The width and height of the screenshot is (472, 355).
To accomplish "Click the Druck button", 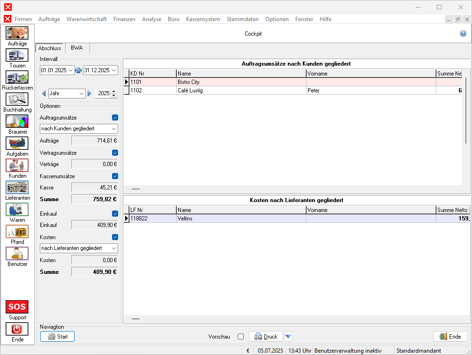I will pos(266,336).
